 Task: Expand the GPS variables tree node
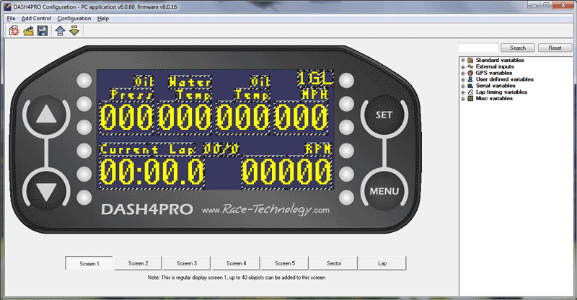(462, 73)
